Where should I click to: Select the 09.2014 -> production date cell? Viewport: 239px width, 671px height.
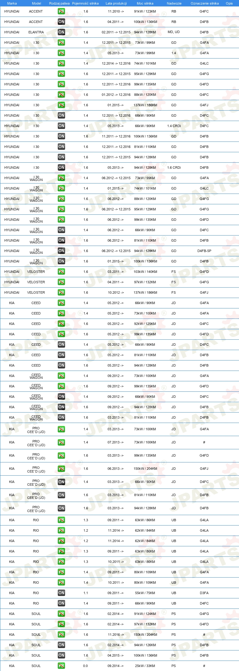tap(116, 666)
